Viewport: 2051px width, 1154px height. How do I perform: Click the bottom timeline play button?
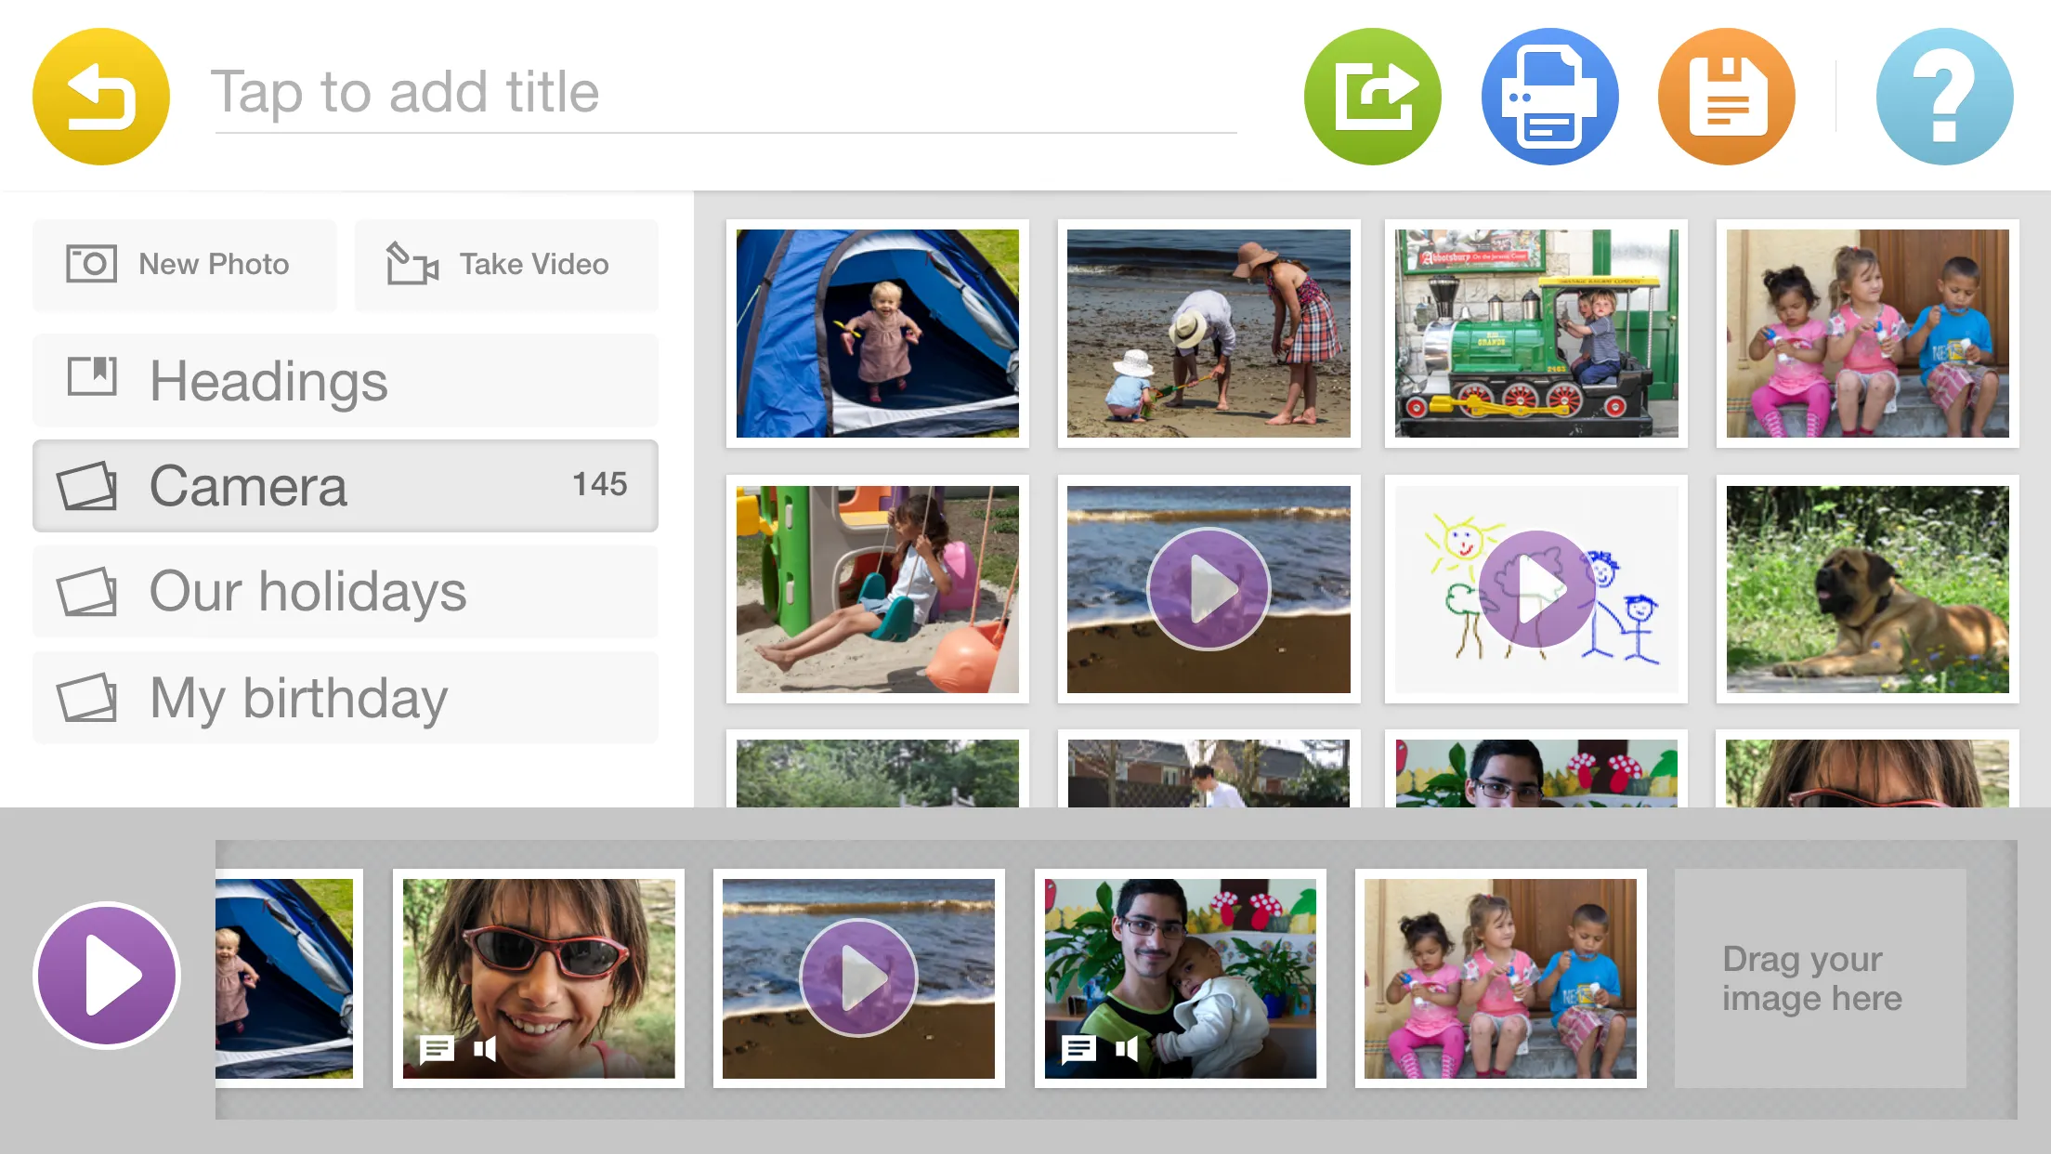106,975
